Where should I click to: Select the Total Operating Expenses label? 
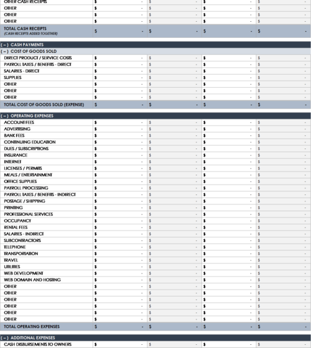(x=32, y=326)
